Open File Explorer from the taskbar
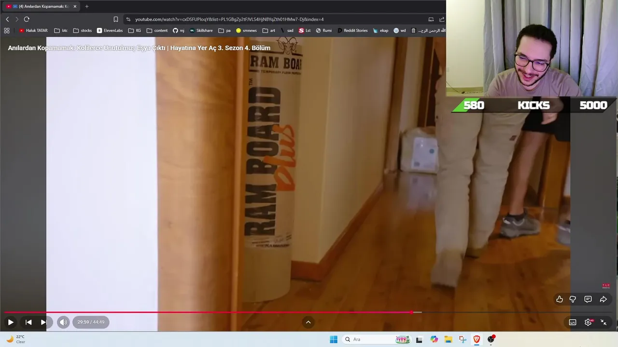This screenshot has width=618, height=347. [448, 339]
